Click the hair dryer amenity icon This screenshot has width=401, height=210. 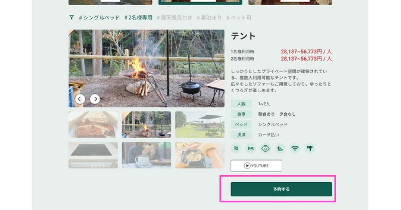click(309, 148)
